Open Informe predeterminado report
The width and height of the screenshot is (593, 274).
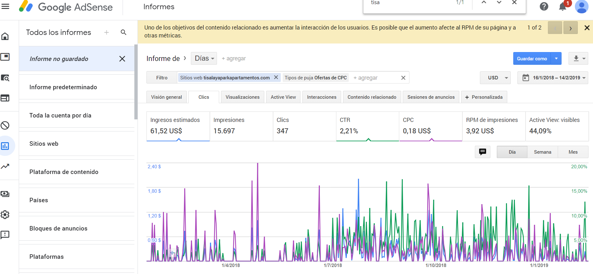coord(77,87)
